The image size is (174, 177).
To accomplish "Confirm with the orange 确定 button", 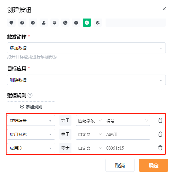I will click(154, 165).
